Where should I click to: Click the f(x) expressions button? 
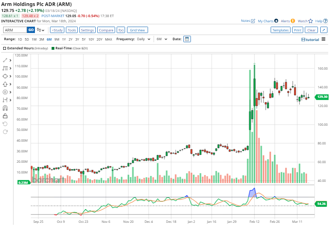pyautogui.click(x=121, y=30)
